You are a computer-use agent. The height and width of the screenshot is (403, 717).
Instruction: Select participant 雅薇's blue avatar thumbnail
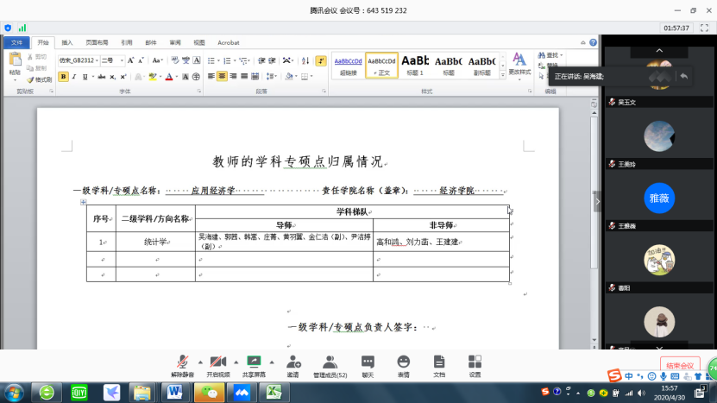click(659, 198)
